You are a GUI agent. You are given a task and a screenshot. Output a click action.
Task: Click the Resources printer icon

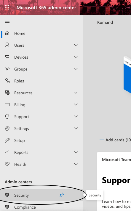7,93
